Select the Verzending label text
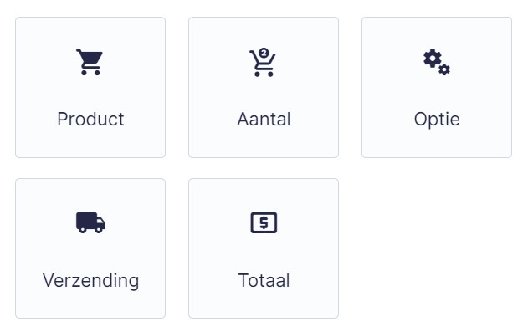The image size is (528, 332). pos(90,280)
